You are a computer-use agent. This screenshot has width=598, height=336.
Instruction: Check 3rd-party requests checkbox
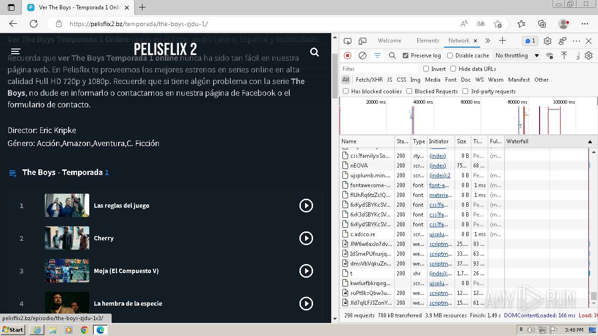[465, 91]
